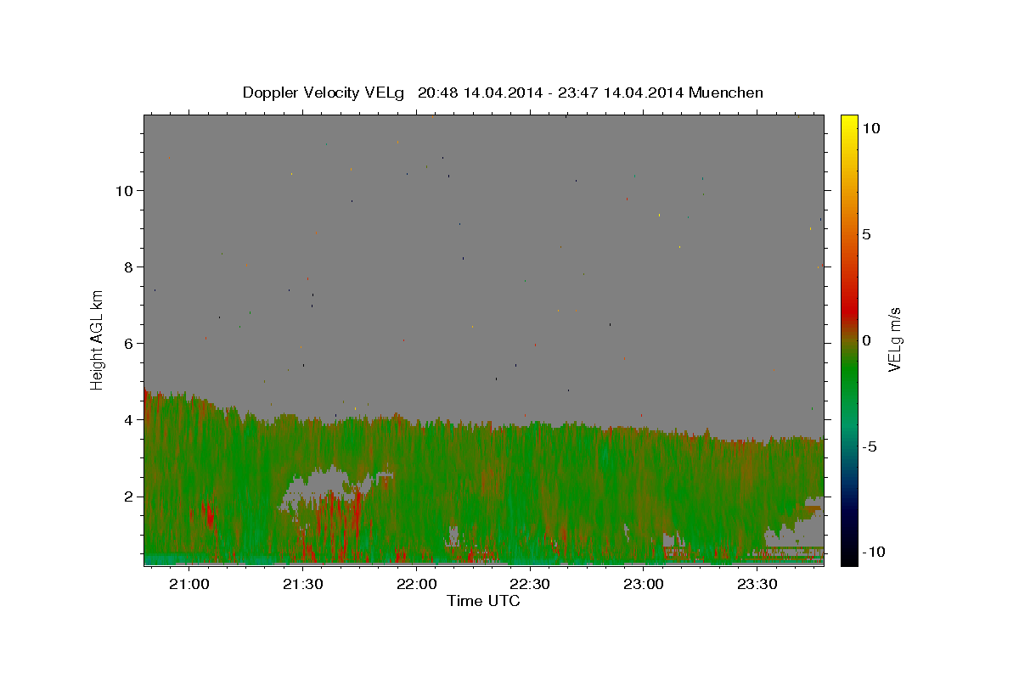Click the 'Time UTC' axis label
This screenshot has width=1019, height=679.
(483, 601)
